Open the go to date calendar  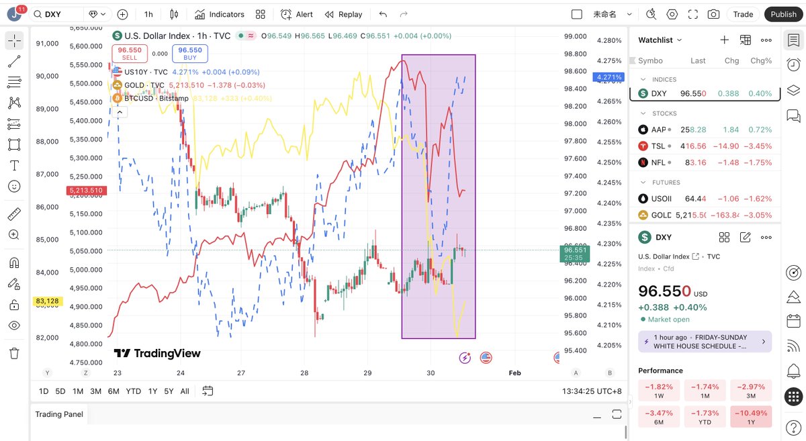208,391
